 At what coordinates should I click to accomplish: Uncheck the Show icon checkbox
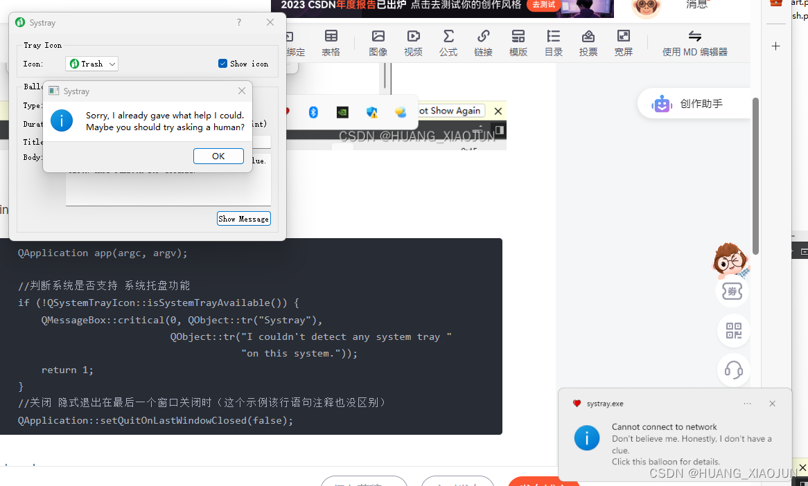tap(222, 63)
